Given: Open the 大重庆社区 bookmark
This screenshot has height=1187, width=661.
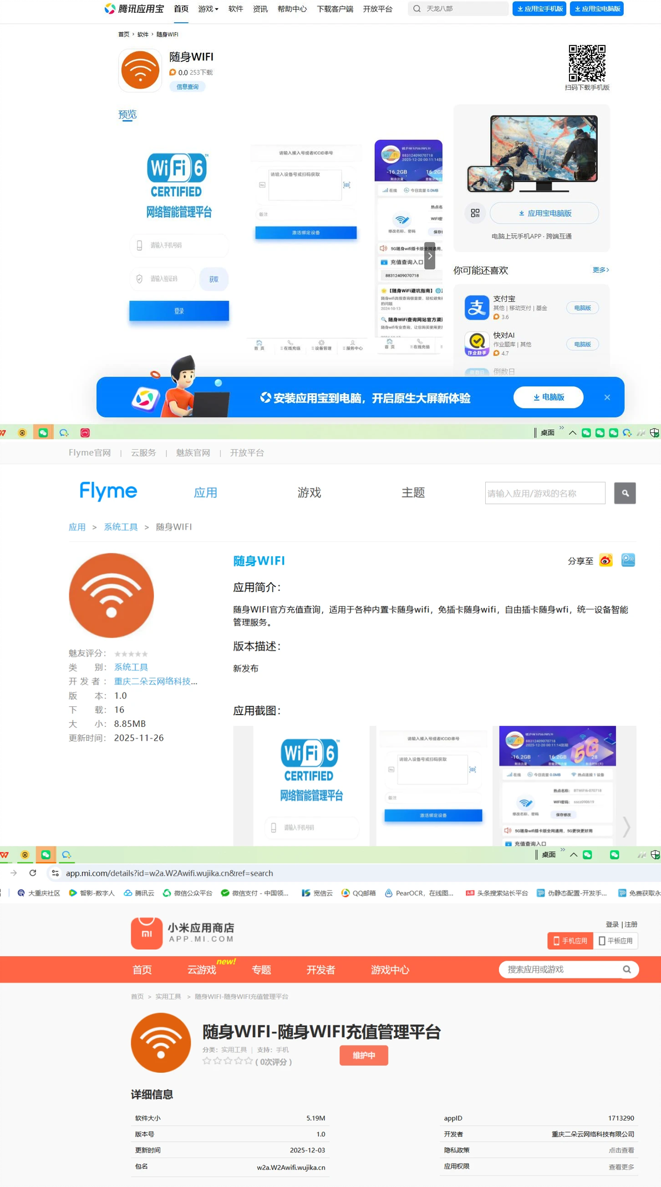Looking at the screenshot, I should pos(38,893).
